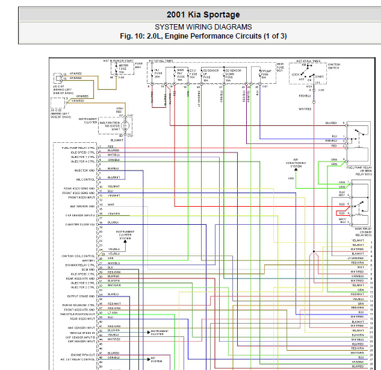
Task: Click the REAR HO2S HTR GND pin label
Action: pos(80,278)
